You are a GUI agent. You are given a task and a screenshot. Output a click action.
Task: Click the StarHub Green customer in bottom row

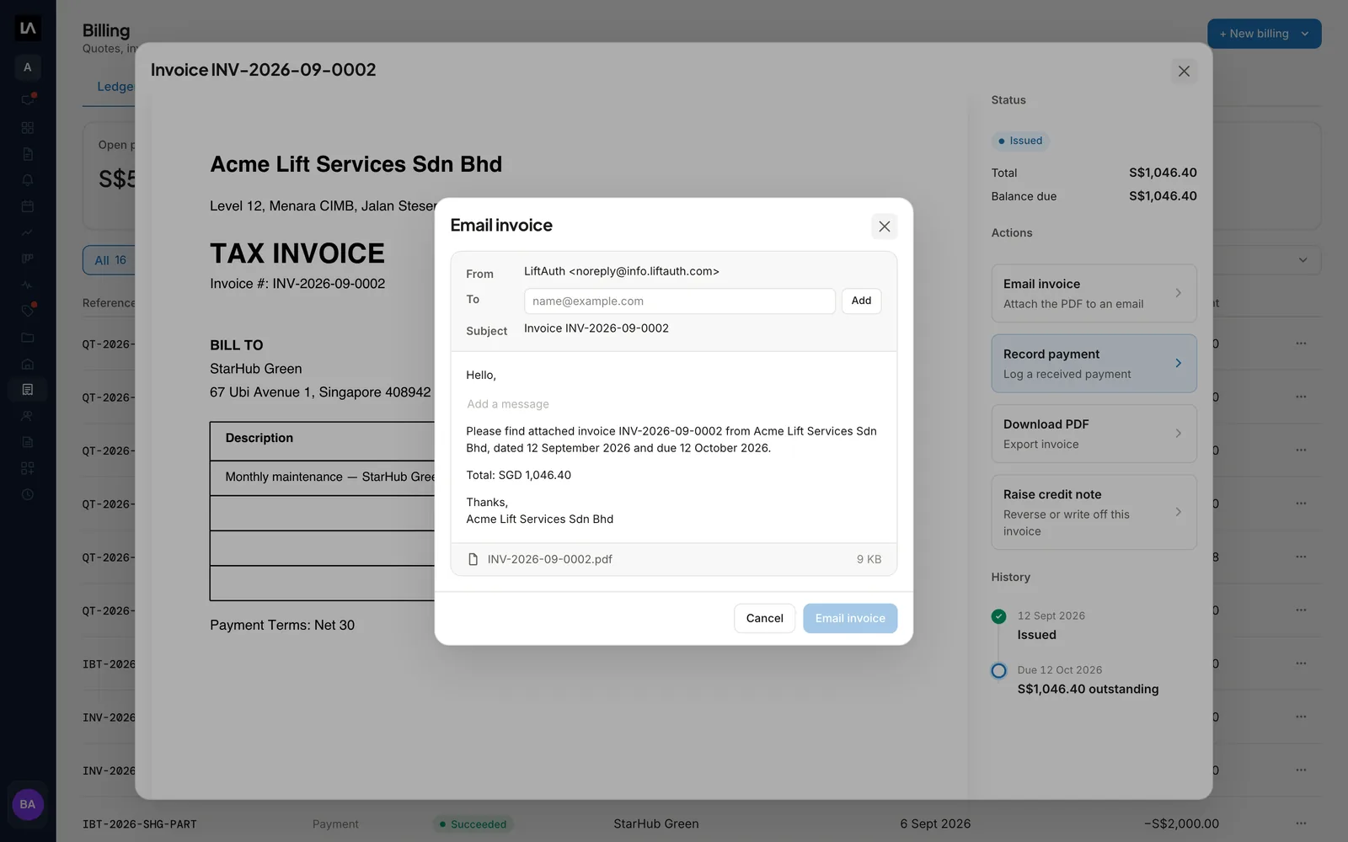[x=656, y=823]
